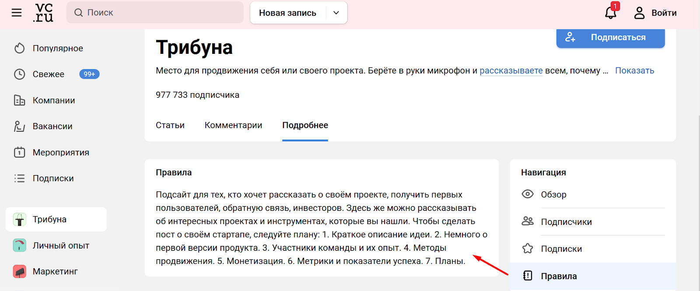Go to vc.ru home logo
The height and width of the screenshot is (291, 700).
43,13
